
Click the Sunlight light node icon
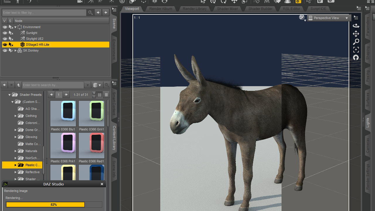(x=23, y=33)
